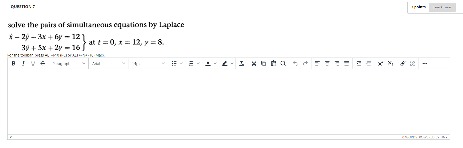Screen dimensions: 463x148
Task: Select the P element path indicator
Action: (11, 137)
